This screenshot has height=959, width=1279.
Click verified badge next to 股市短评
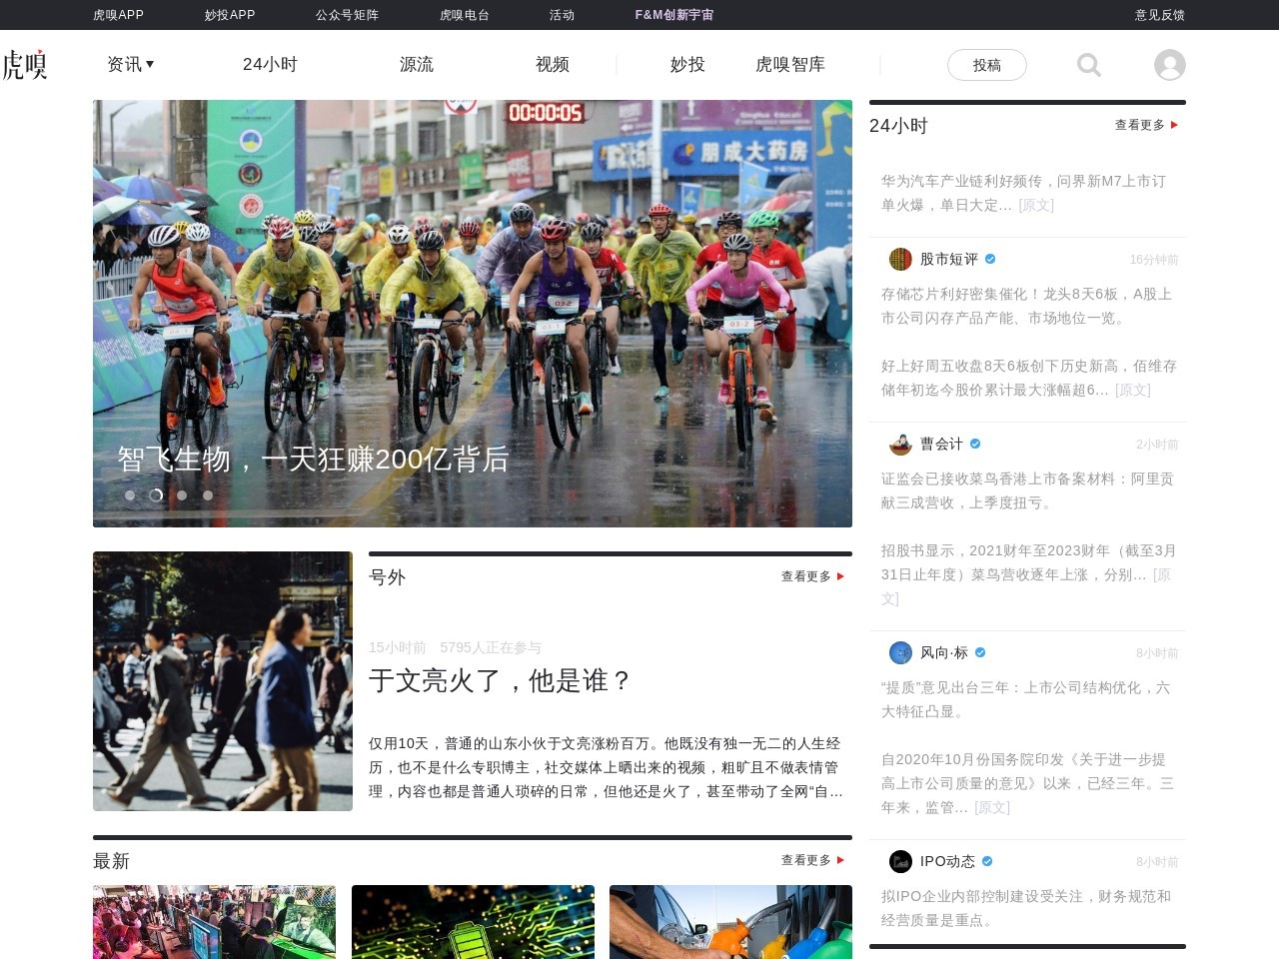coord(990,259)
